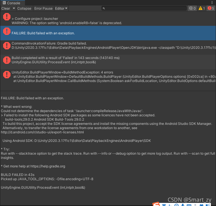Open the Editor connection dropdown

[x=61, y=9]
